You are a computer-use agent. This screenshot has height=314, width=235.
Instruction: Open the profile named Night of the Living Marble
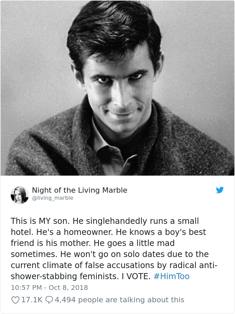(x=79, y=190)
